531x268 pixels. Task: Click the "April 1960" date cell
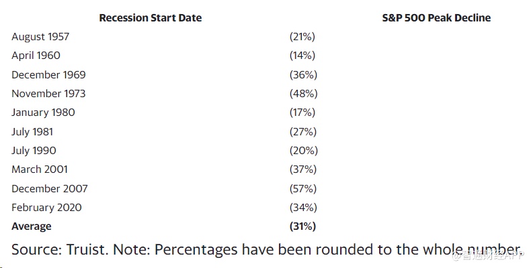click(x=35, y=56)
